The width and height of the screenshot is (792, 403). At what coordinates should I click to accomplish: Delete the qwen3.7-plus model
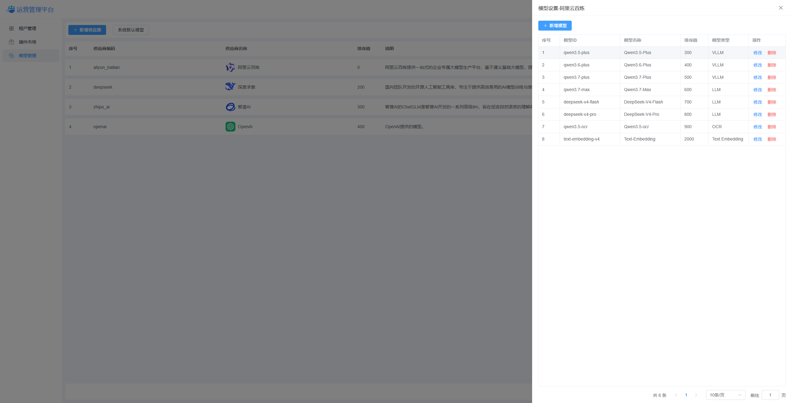point(772,78)
